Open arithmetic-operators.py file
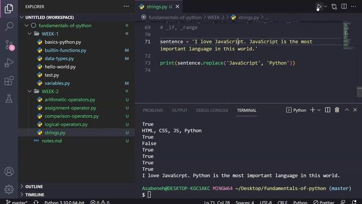 tap(70, 100)
